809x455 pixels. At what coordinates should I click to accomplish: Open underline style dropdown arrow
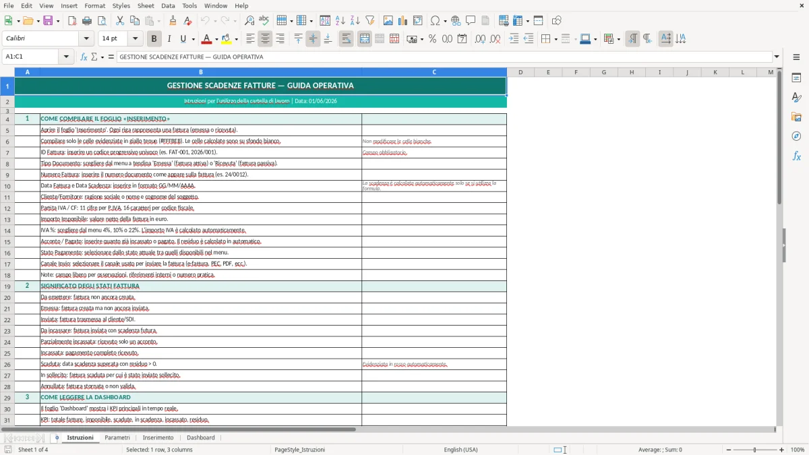tap(193, 39)
